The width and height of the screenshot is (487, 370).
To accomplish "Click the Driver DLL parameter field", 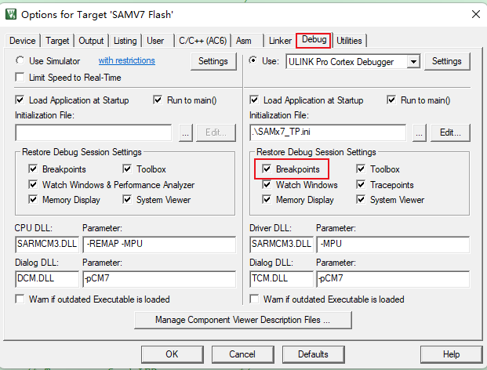I will tap(392, 245).
